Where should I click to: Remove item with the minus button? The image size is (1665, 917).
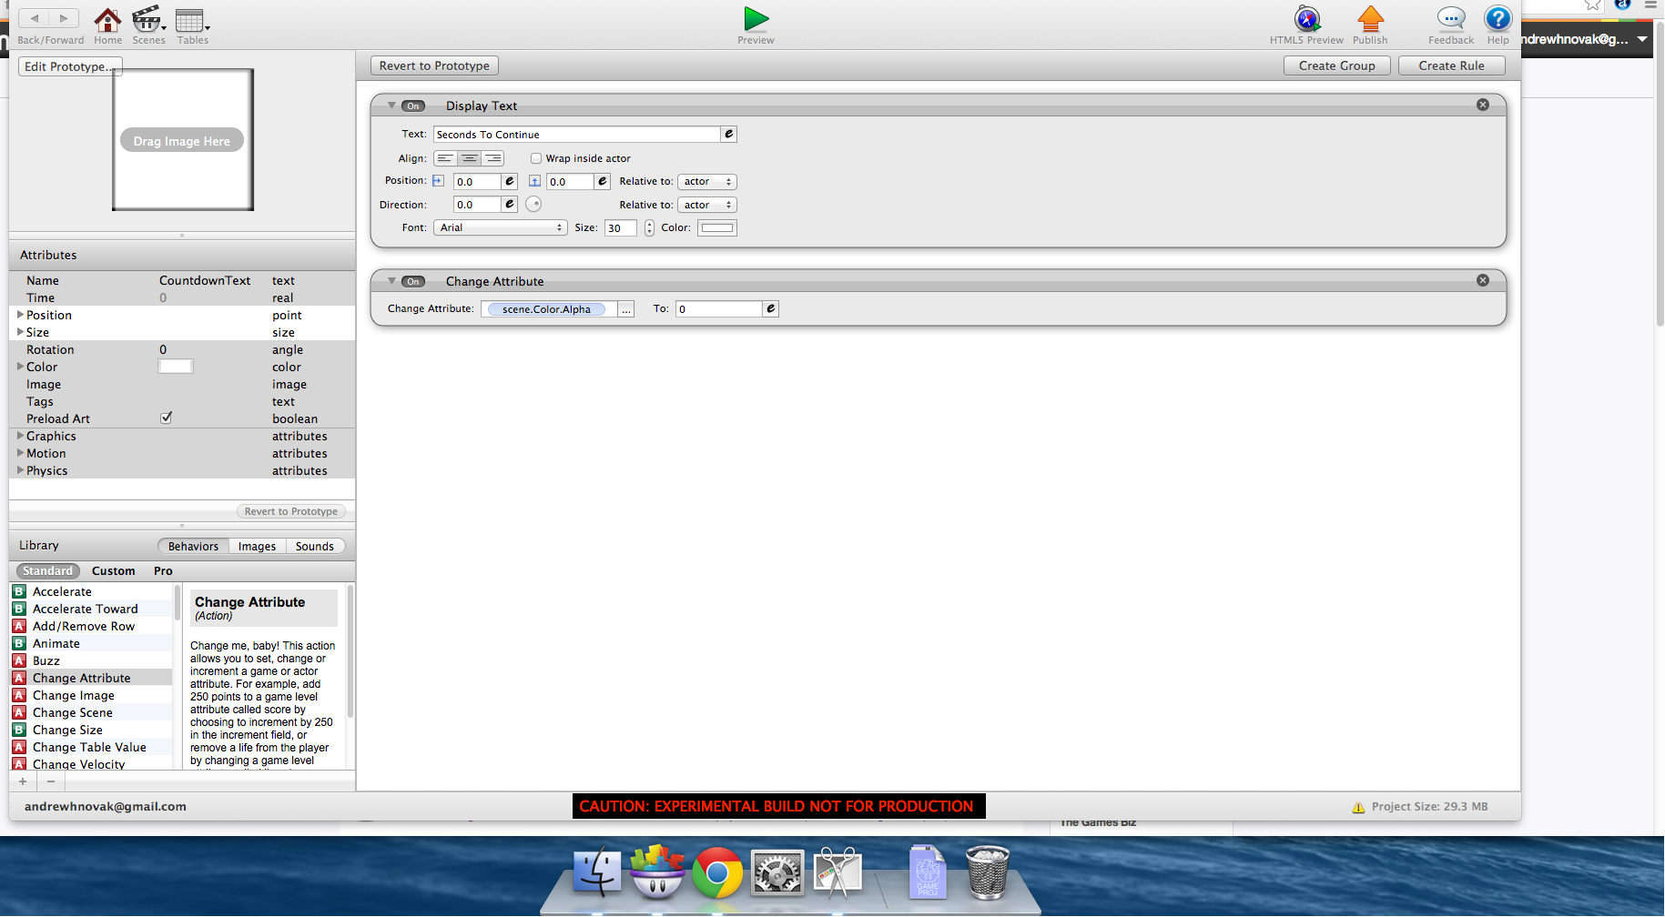[51, 781]
